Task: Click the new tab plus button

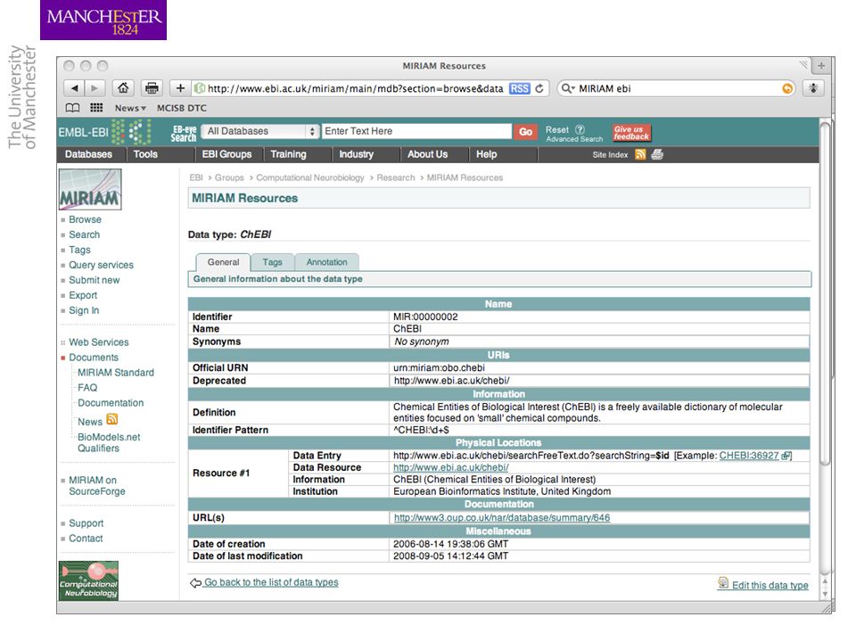Action: point(821,66)
